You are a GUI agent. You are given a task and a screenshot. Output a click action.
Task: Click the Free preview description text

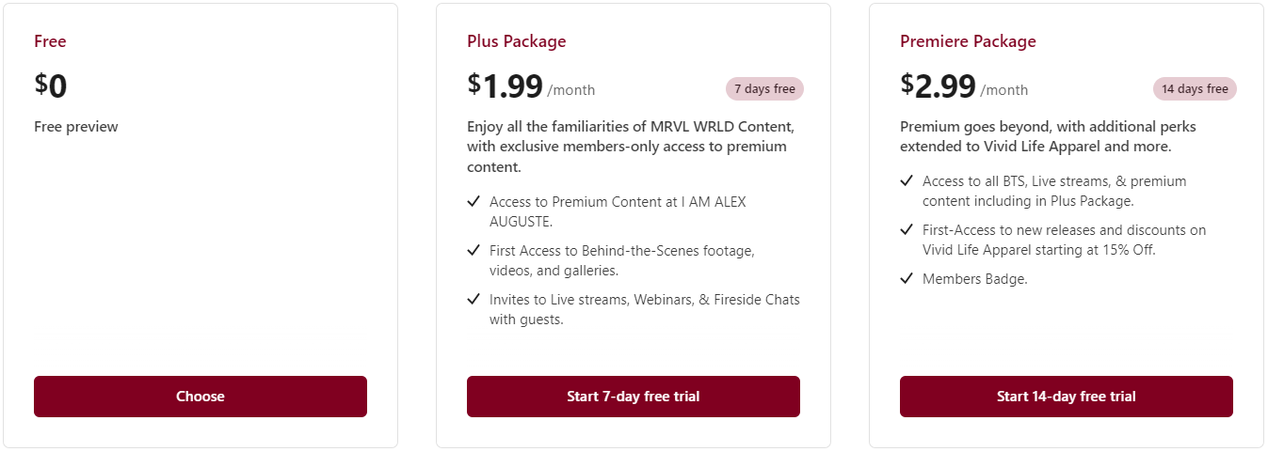pyautogui.click(x=76, y=127)
